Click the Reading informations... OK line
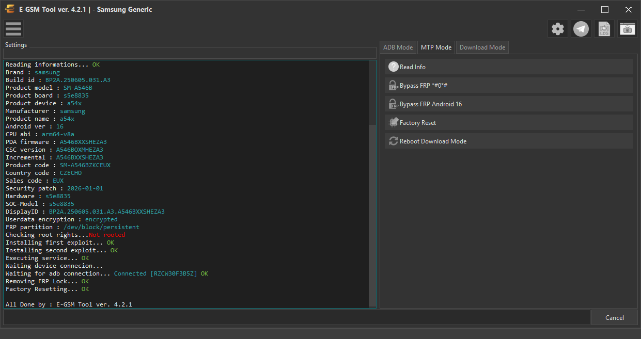Viewport: 641px width, 339px height. click(x=53, y=64)
